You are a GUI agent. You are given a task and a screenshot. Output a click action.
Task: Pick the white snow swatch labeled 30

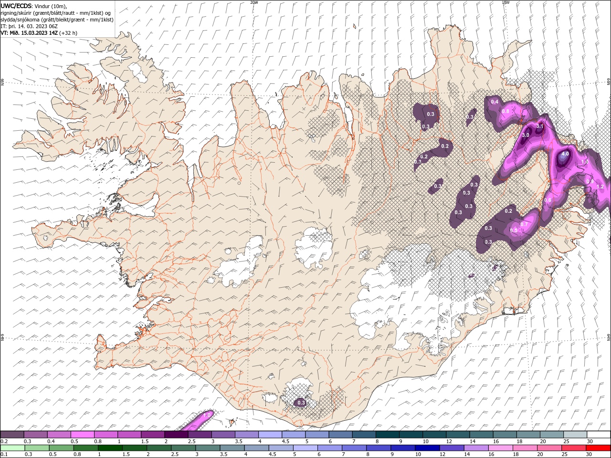[x=598, y=435]
